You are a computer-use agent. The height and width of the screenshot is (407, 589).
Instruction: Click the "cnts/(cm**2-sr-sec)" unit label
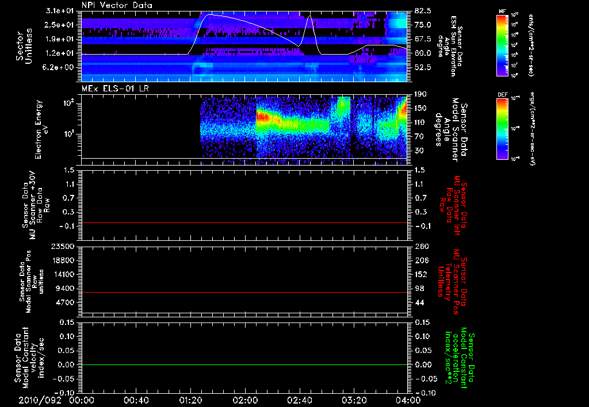pyautogui.click(x=531, y=45)
